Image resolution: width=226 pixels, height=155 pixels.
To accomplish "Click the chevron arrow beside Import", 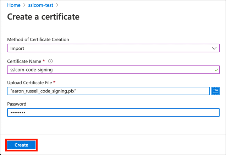I will [x=214, y=48].
